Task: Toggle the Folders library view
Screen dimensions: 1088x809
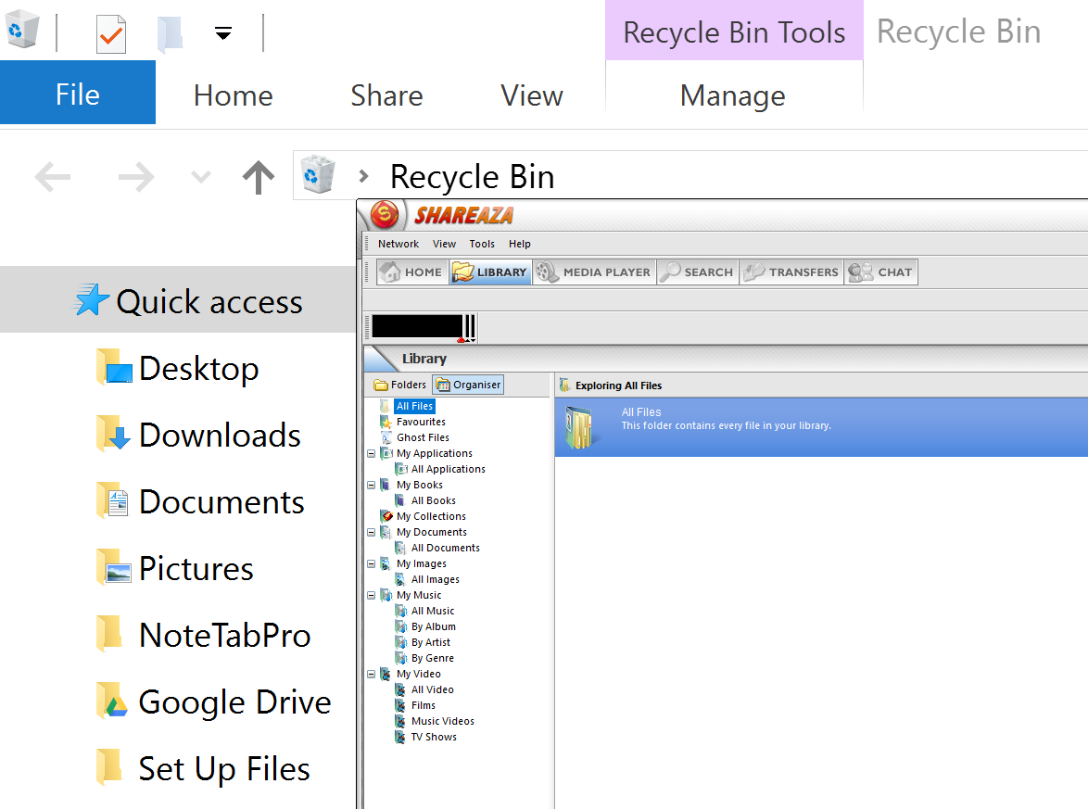Action: 400,385
